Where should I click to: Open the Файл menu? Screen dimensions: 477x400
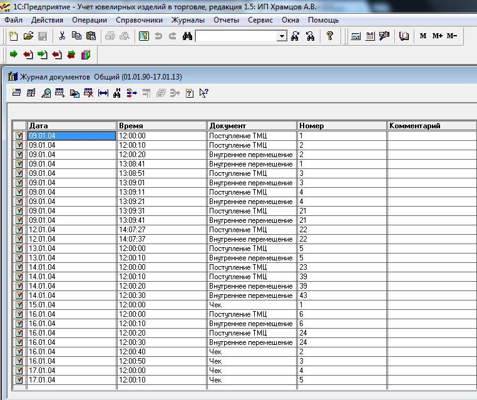13,20
